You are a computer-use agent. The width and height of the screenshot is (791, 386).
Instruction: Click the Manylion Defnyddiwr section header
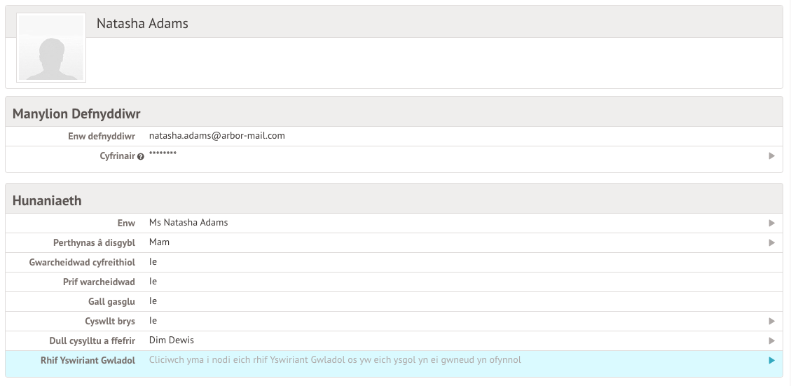point(77,113)
